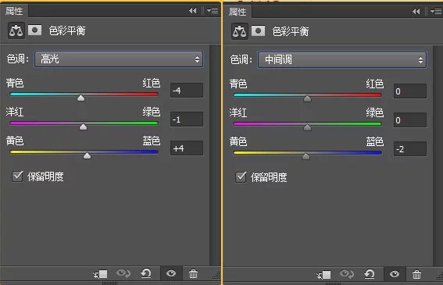Click the color balance scales icon in the left panel
The width and height of the screenshot is (443, 285).
pyautogui.click(x=16, y=30)
